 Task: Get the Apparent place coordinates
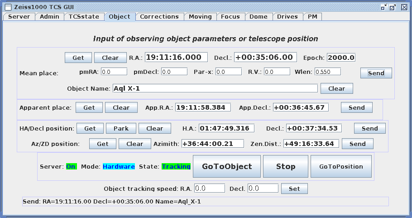pos(89,107)
